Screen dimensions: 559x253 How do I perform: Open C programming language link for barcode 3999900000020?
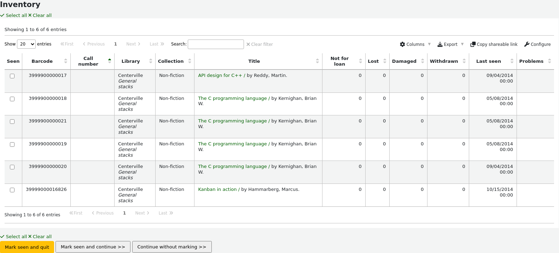point(234,167)
